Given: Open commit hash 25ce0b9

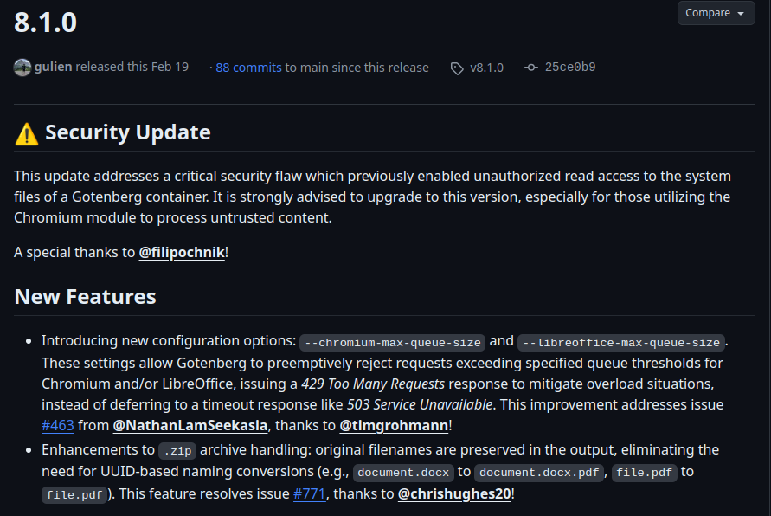Looking at the screenshot, I should pyautogui.click(x=569, y=68).
